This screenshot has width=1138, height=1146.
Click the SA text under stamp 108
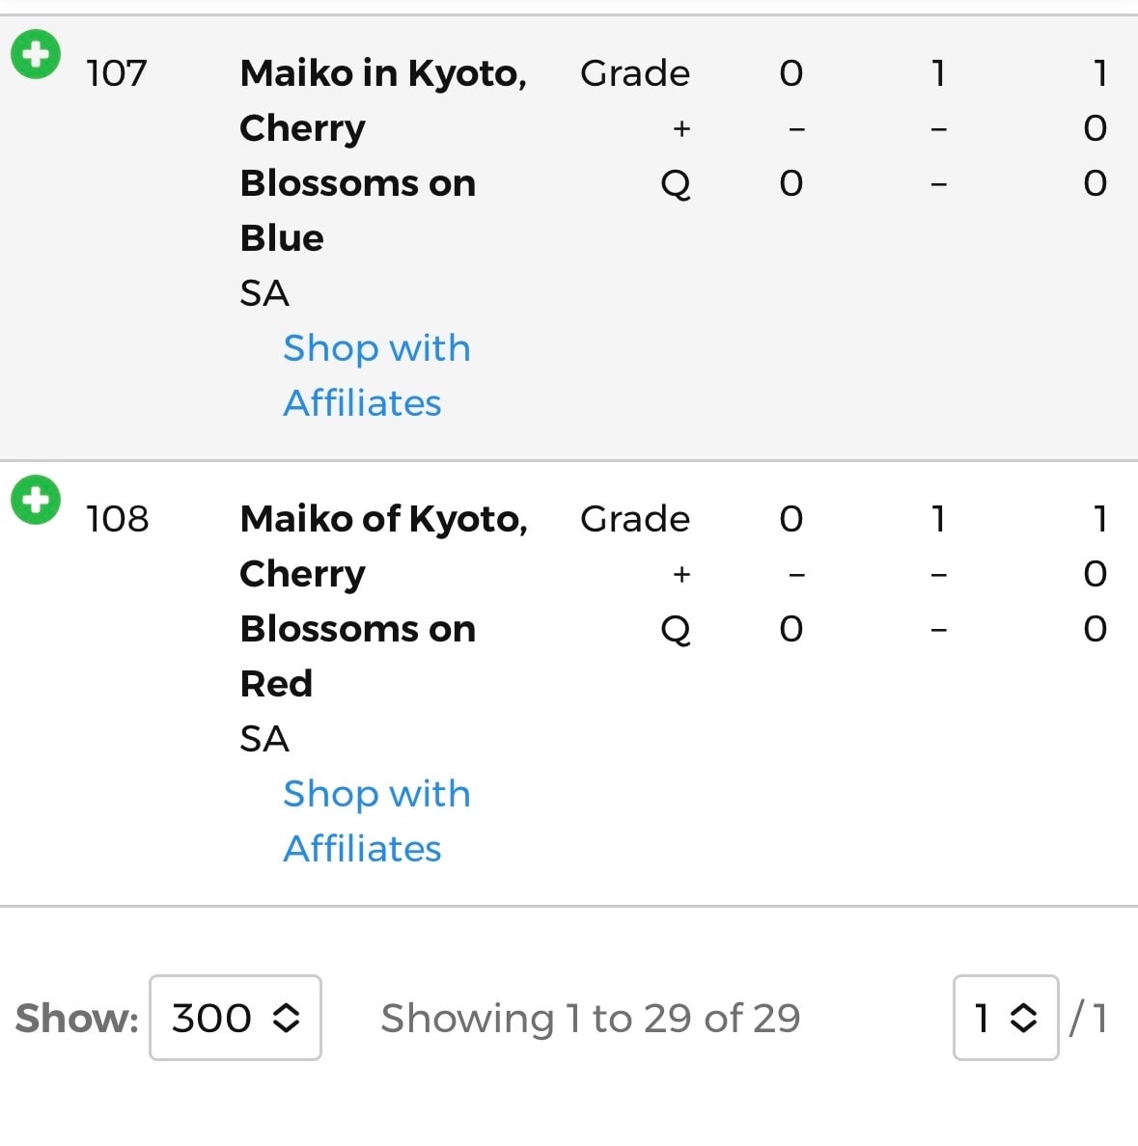pyautogui.click(x=264, y=739)
